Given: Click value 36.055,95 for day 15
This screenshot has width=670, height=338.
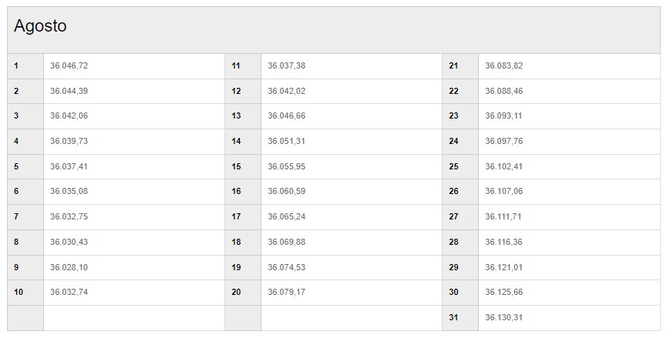Looking at the screenshot, I should 286,166.
